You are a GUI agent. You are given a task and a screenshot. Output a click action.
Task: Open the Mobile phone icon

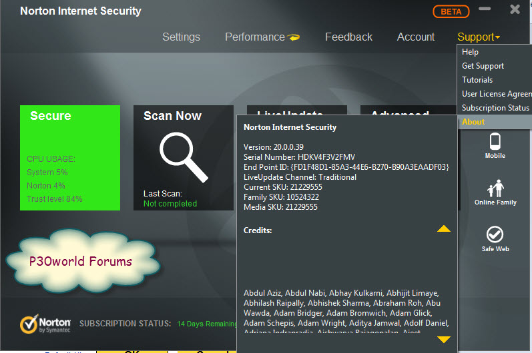coord(495,142)
